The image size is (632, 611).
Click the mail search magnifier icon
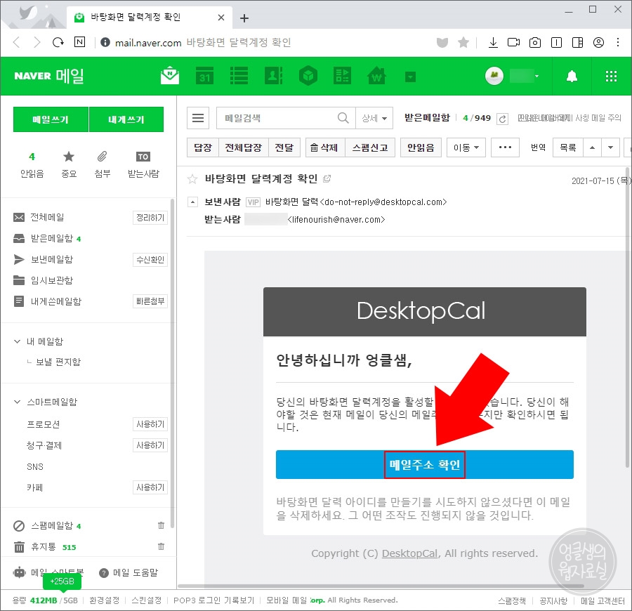[x=343, y=118]
